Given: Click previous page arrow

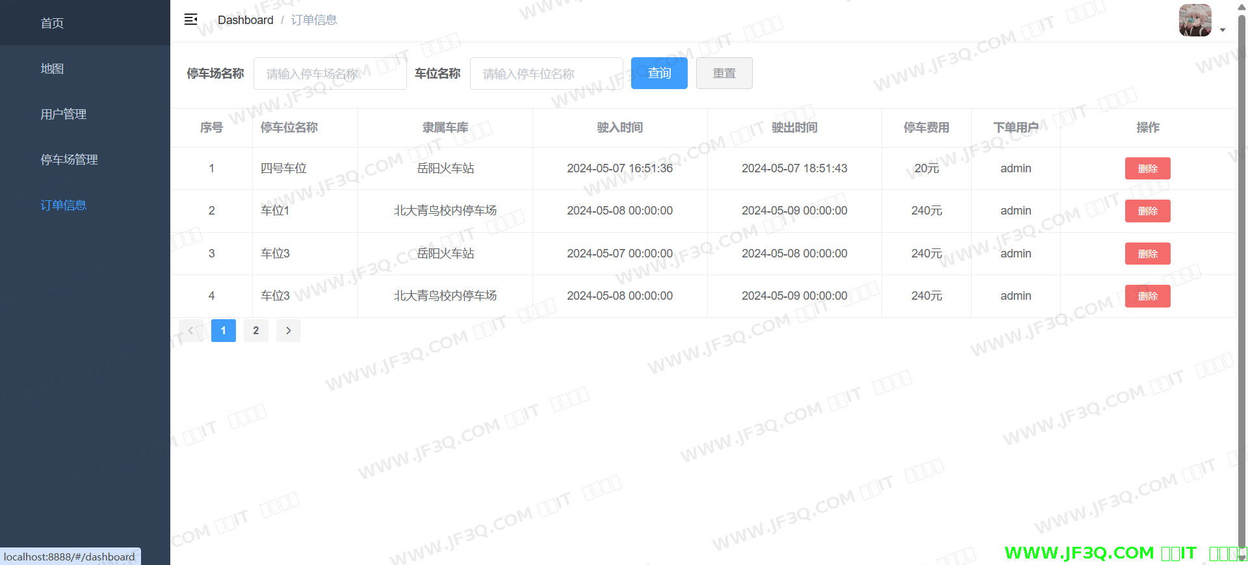Looking at the screenshot, I should 190,330.
